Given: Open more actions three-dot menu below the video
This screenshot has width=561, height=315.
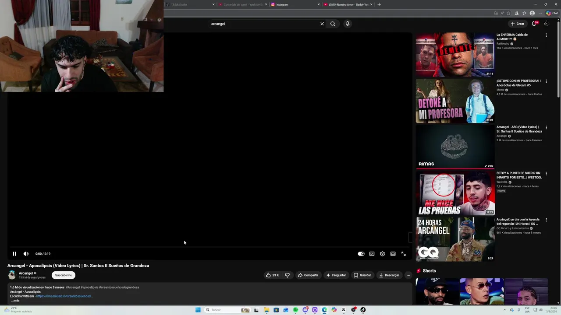Looking at the screenshot, I should point(408,275).
